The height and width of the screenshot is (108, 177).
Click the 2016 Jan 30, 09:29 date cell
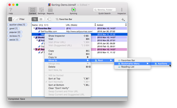coord(106,43)
